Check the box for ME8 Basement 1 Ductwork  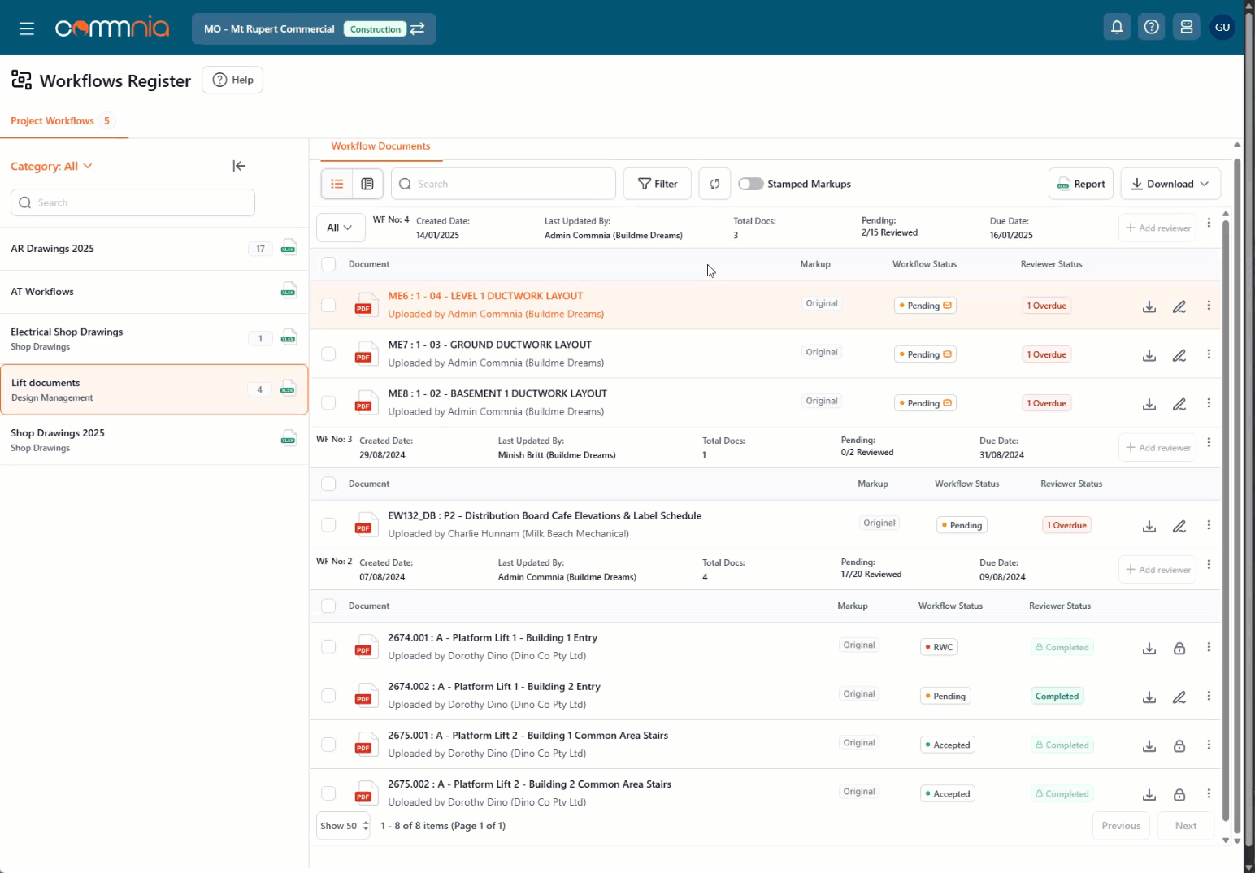coord(328,402)
